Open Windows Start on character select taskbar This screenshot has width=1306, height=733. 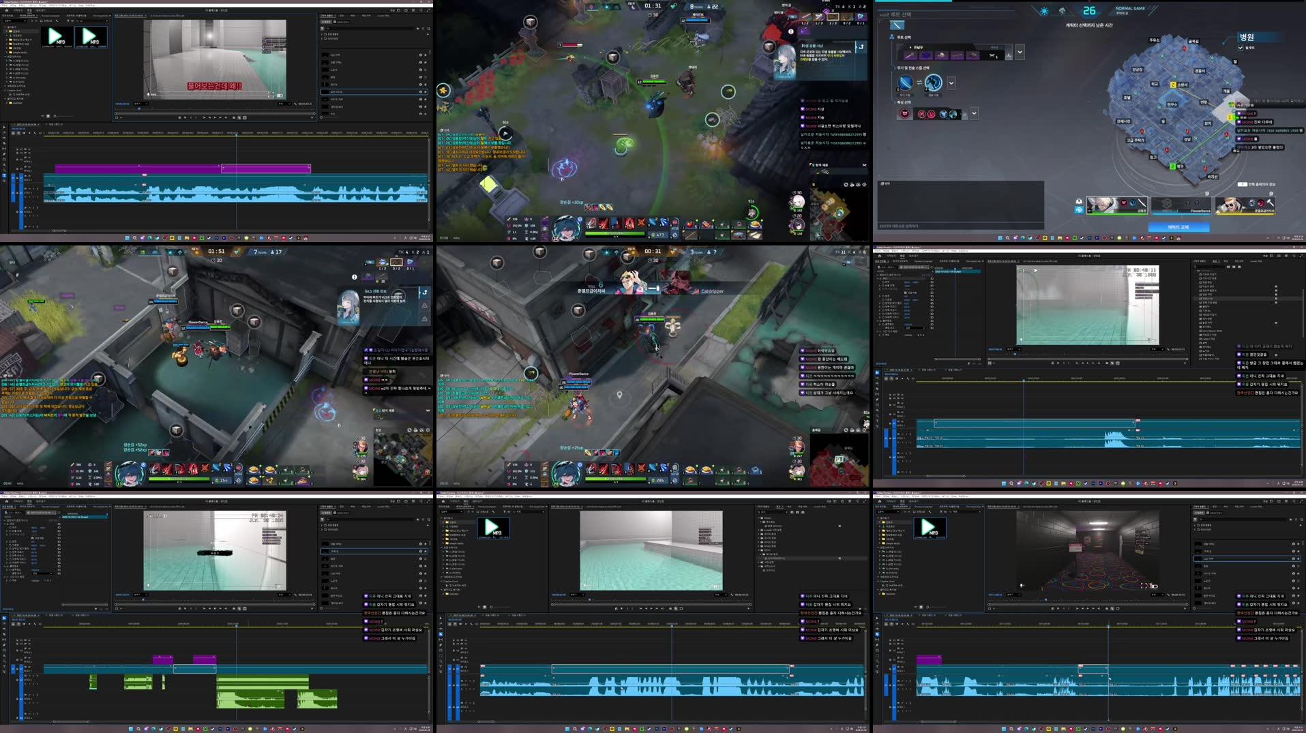coord(1000,238)
